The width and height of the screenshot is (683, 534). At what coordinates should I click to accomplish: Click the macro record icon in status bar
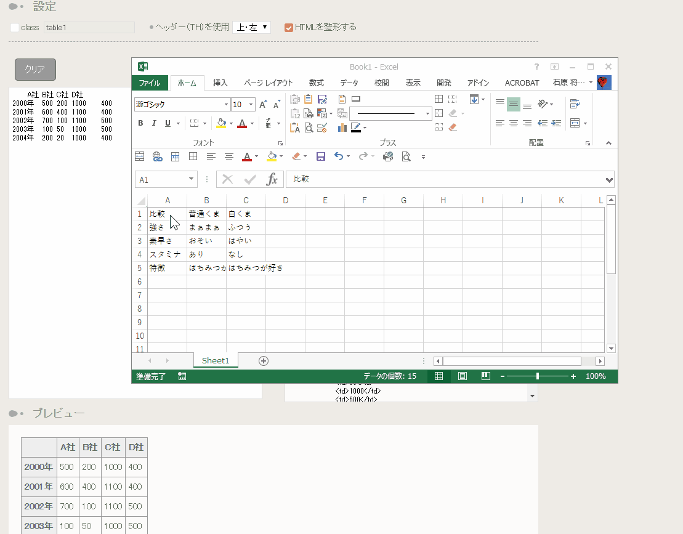tap(182, 376)
